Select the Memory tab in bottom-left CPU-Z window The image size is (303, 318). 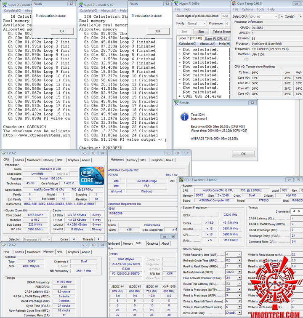[x=48, y=251]
